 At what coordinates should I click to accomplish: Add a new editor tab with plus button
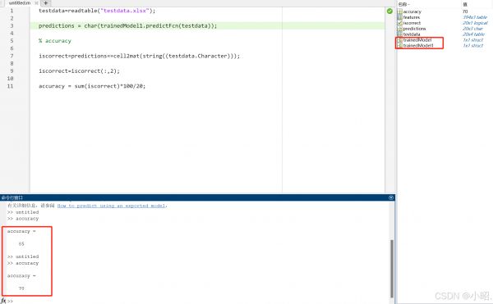(45, 2)
